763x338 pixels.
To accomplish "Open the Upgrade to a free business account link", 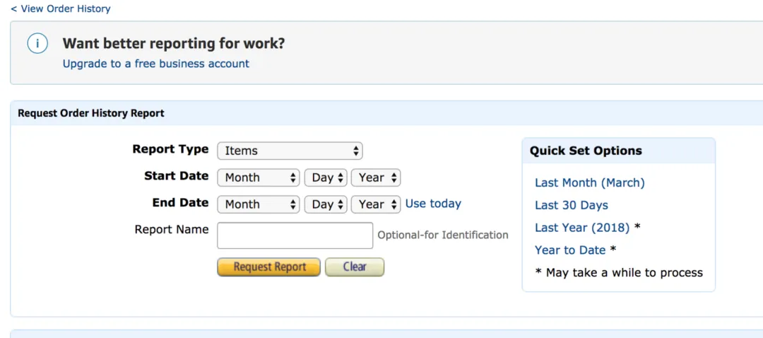I will [x=155, y=64].
